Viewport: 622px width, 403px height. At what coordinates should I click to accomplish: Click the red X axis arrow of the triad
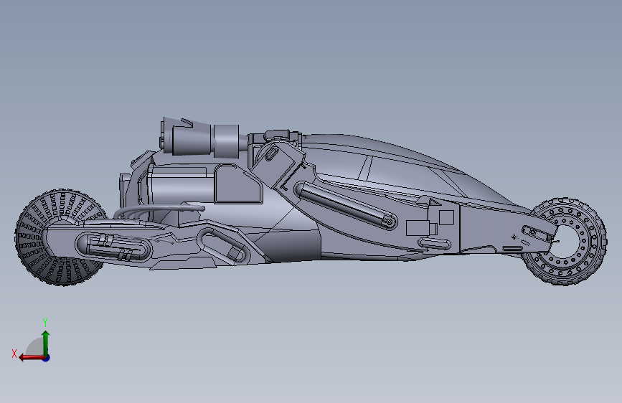coord(31,358)
